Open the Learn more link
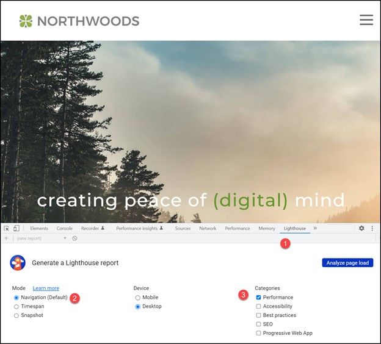The image size is (381, 344). click(x=46, y=288)
